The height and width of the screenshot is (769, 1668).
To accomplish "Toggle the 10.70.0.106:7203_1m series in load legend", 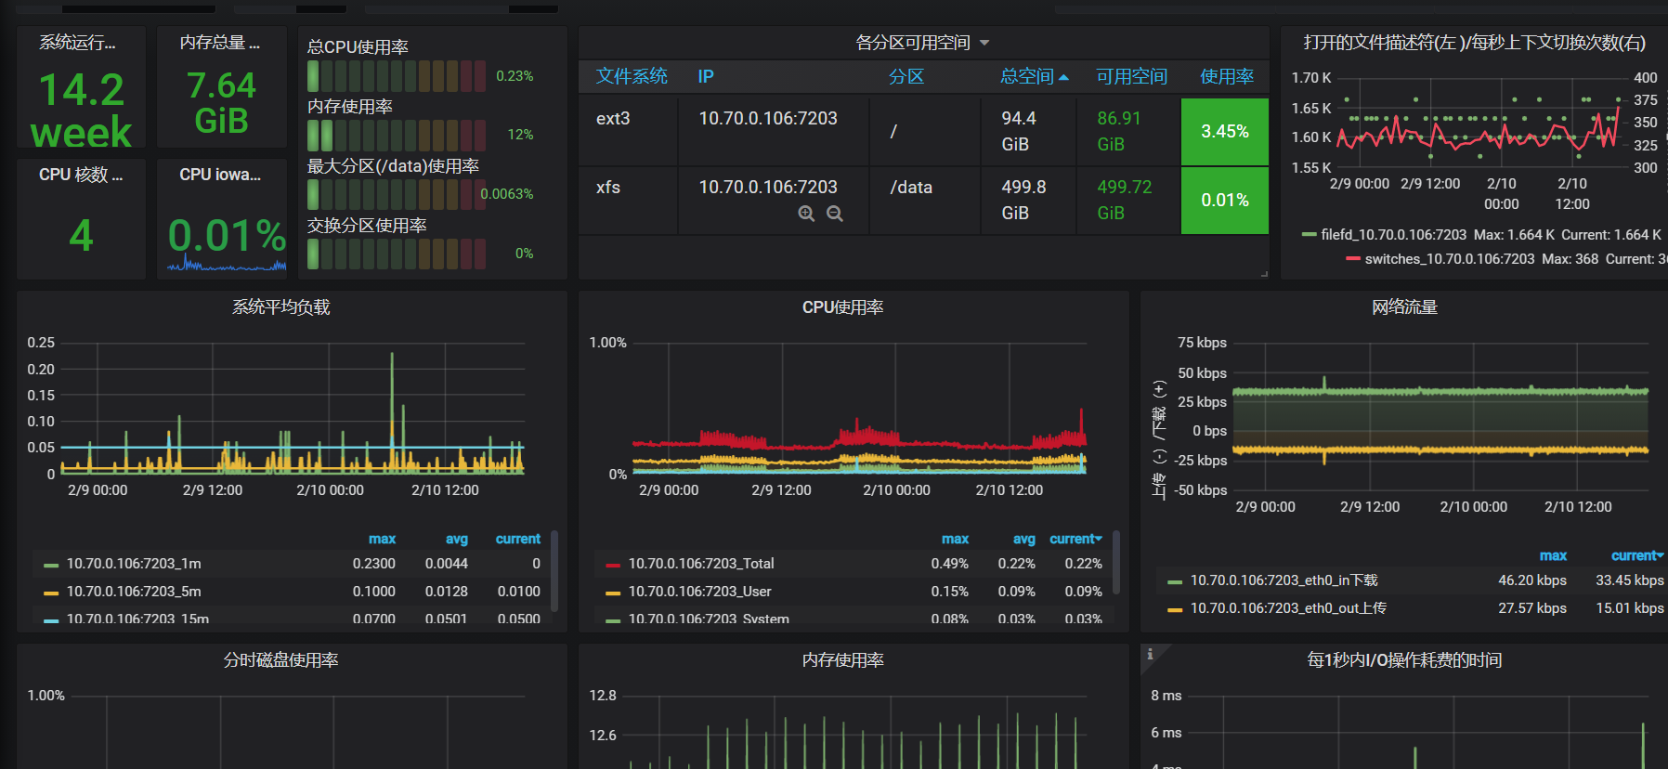I will (134, 564).
